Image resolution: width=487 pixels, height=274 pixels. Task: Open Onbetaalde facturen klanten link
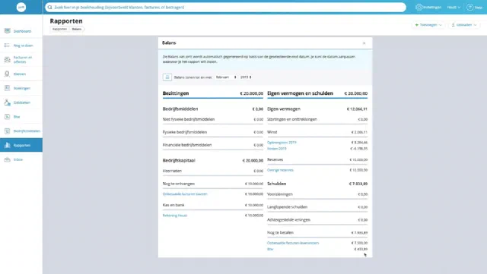point(185,194)
